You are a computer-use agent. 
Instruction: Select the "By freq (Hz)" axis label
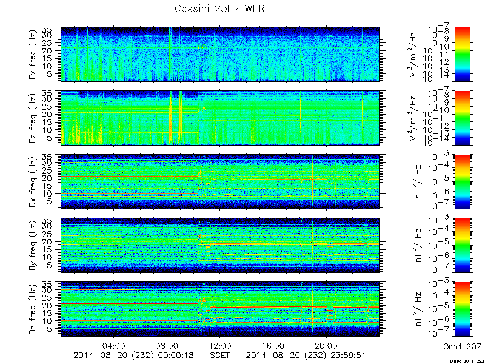point(33,246)
